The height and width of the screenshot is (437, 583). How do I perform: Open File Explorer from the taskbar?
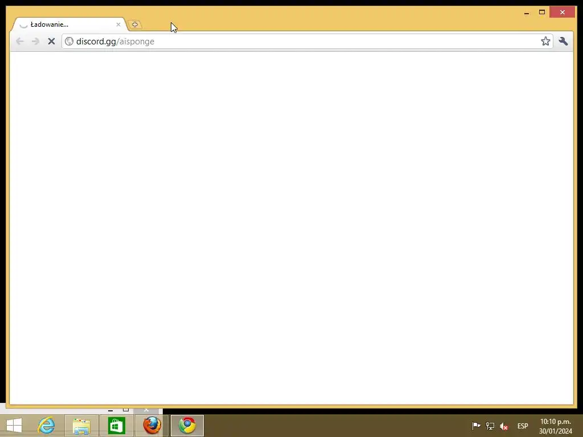click(x=81, y=426)
